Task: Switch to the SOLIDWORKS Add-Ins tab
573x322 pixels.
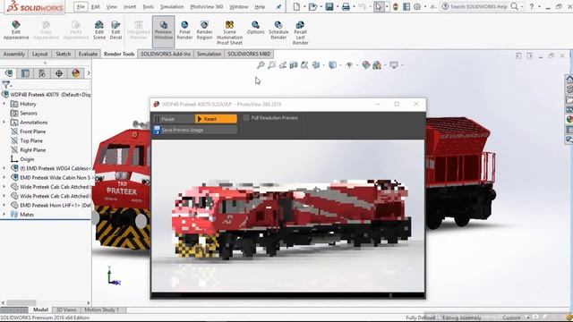Action: click(x=166, y=54)
